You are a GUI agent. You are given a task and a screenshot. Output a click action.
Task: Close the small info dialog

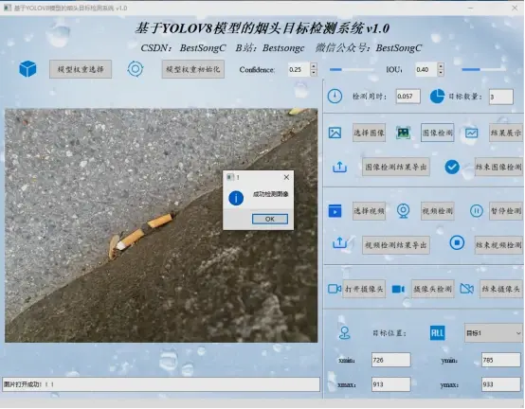click(x=286, y=177)
